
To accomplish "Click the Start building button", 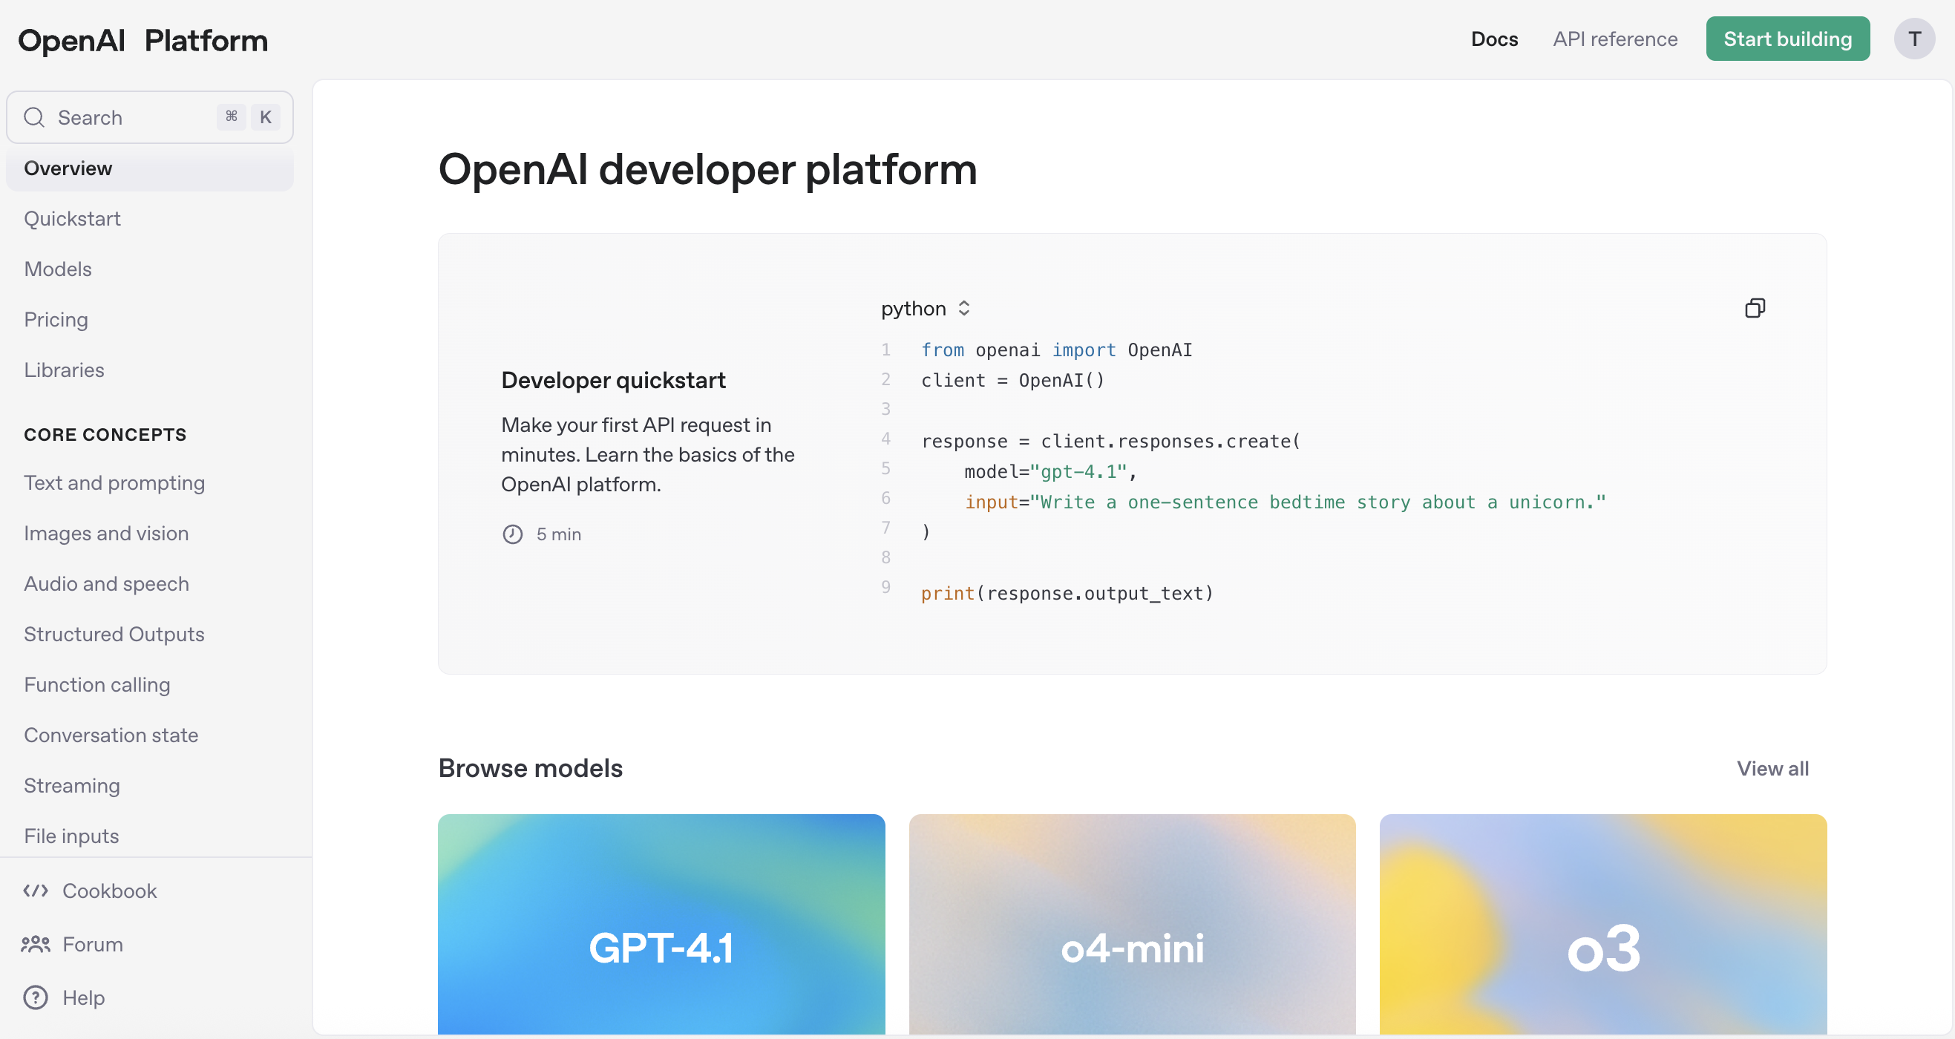I will [1787, 39].
